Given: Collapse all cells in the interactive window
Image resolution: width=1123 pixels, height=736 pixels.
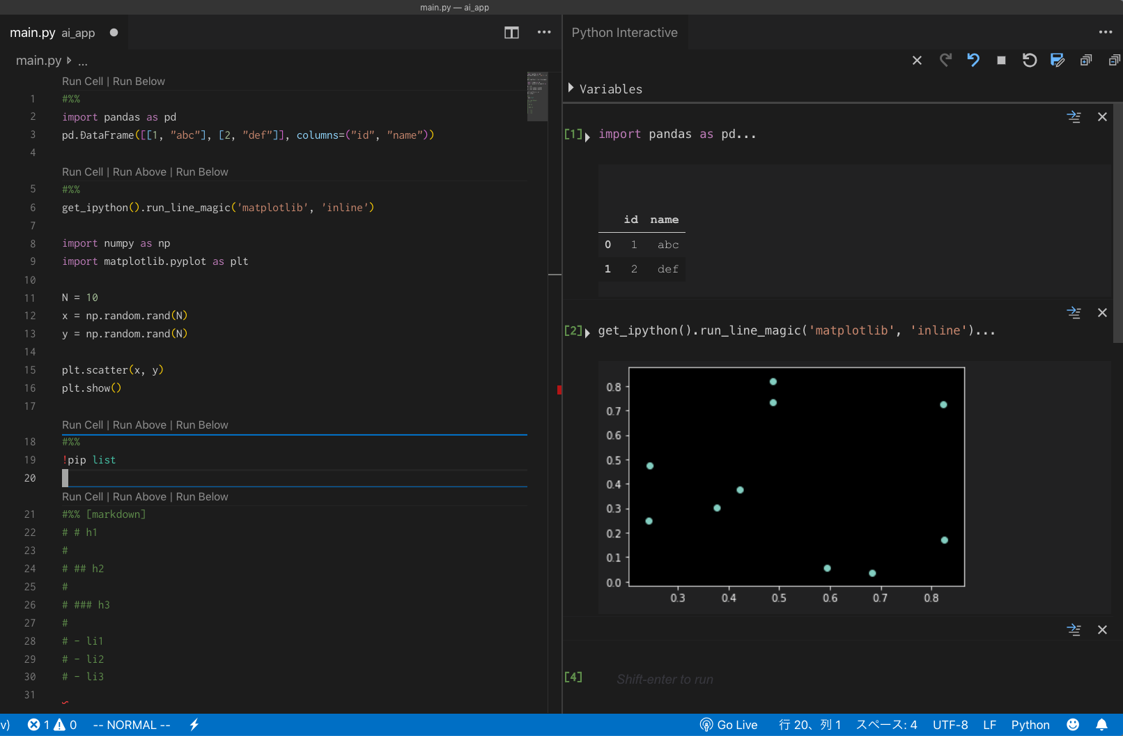Looking at the screenshot, I should (1113, 61).
